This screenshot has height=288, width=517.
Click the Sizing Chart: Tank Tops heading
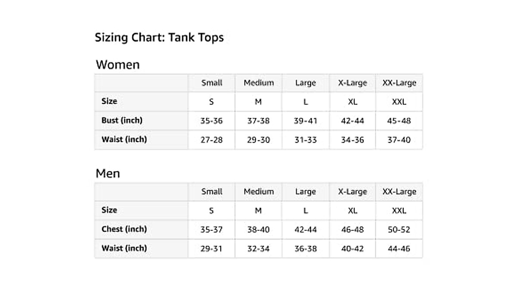159,37
